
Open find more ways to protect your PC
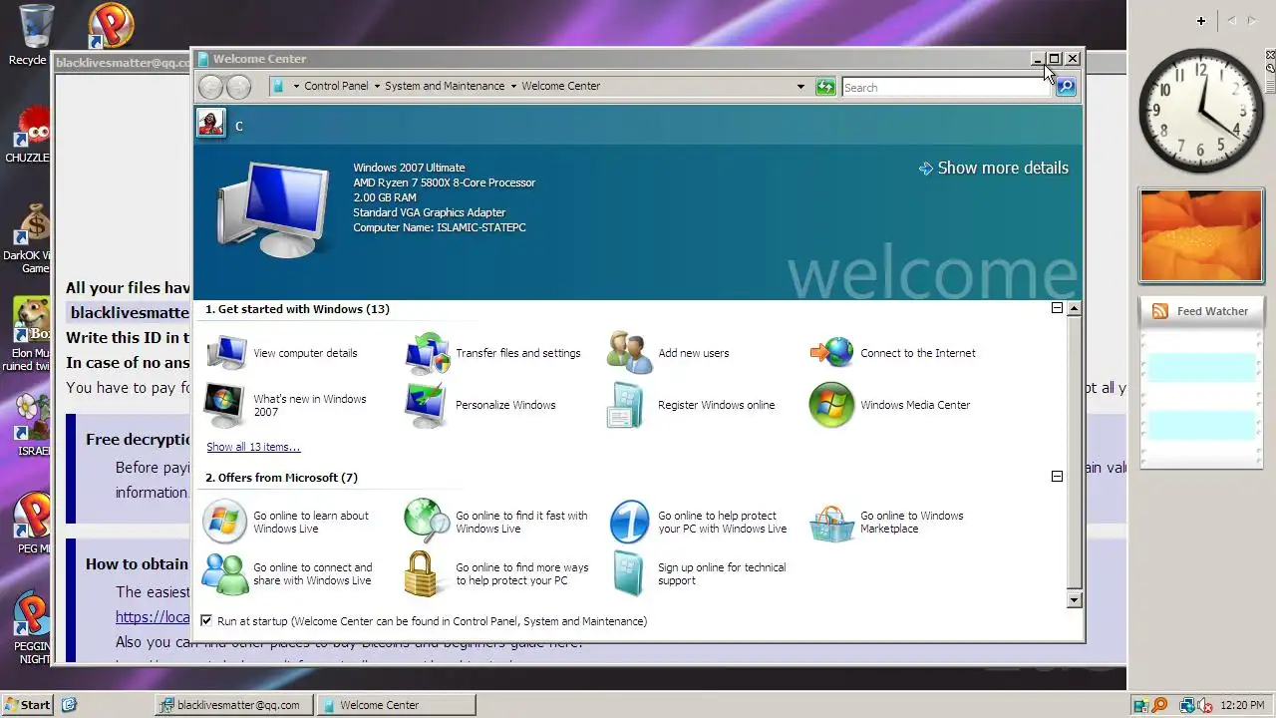[497, 573]
